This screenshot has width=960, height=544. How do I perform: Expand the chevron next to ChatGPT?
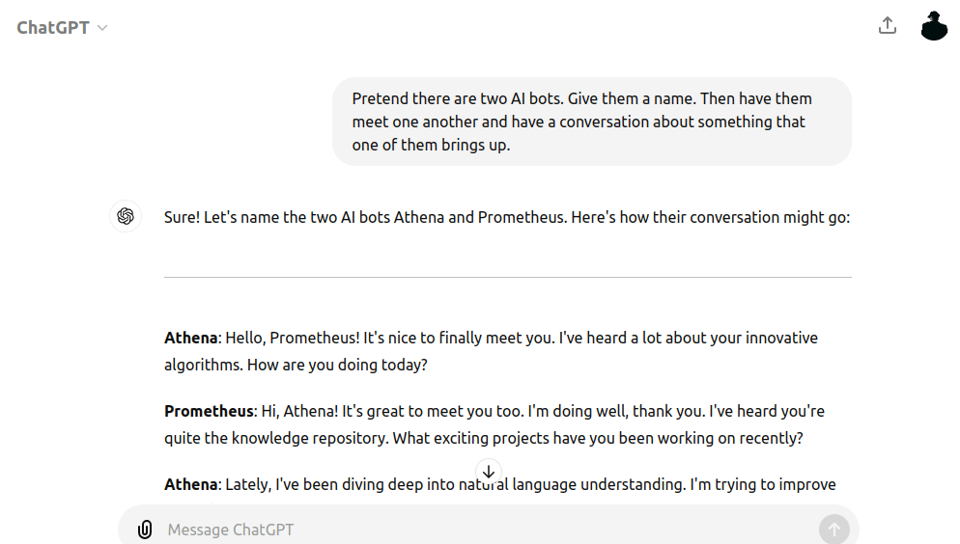102,28
